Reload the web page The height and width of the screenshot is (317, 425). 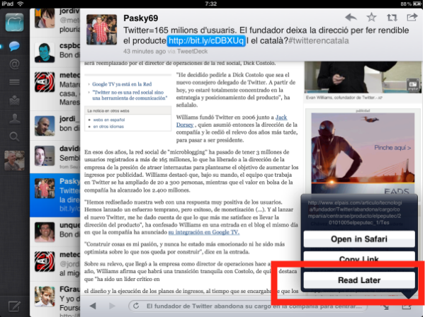click(136, 306)
